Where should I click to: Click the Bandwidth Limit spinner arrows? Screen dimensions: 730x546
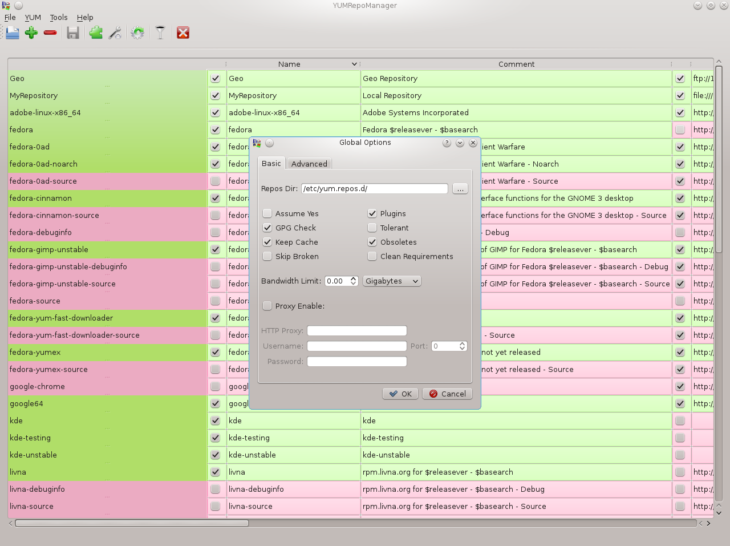[x=354, y=281]
